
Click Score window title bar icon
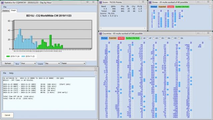[x=101, y=2]
